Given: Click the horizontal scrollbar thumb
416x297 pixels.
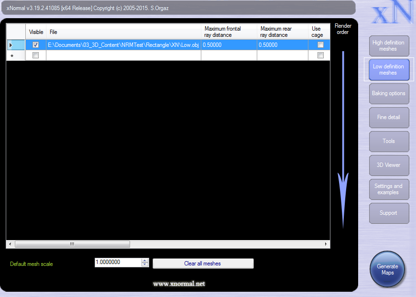Looking at the screenshot, I should click(72, 244).
